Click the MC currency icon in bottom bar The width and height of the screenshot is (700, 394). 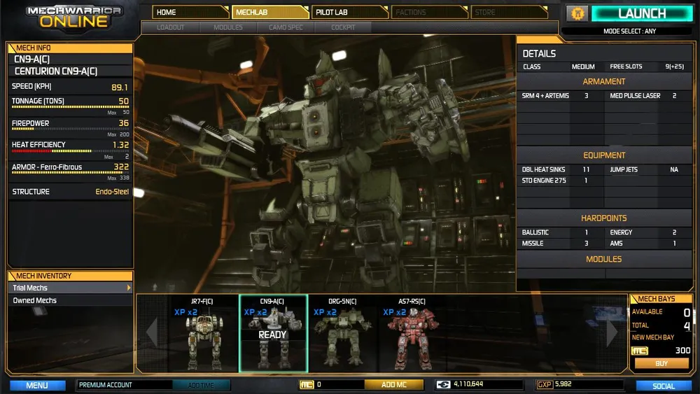coord(307,384)
